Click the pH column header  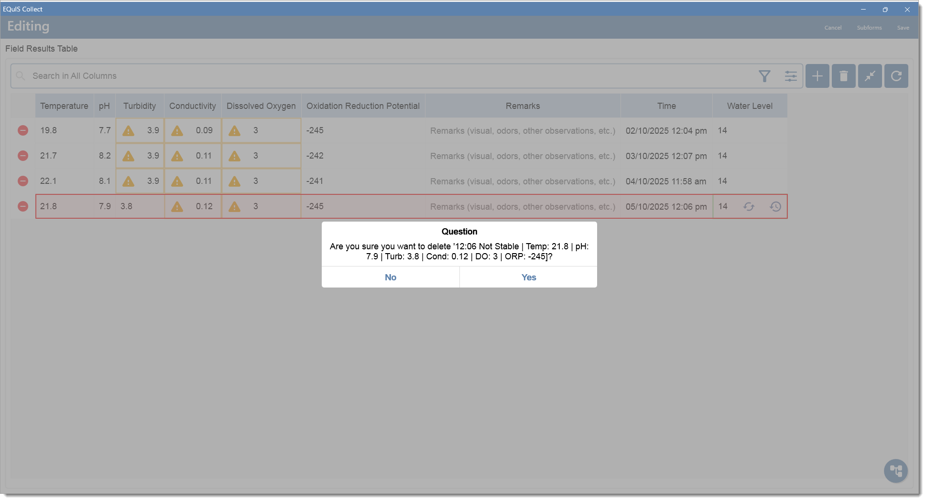coord(104,106)
